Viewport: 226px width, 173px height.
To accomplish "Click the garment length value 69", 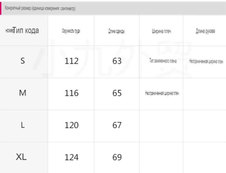I will 117,157.
